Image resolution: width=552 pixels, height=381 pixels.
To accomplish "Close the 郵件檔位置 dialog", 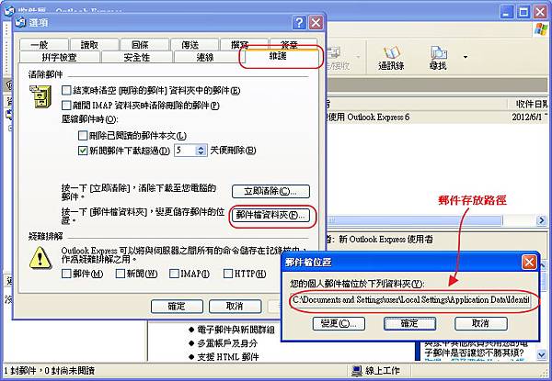I will (x=529, y=262).
